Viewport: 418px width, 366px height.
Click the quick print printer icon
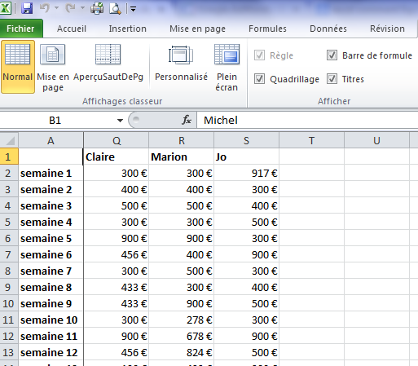97,8
